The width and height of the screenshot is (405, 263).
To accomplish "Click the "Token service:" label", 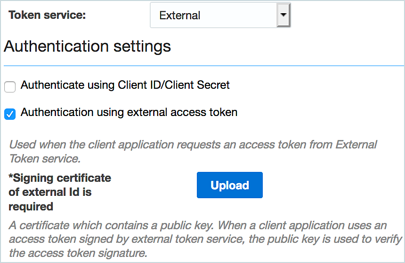I will [47, 15].
